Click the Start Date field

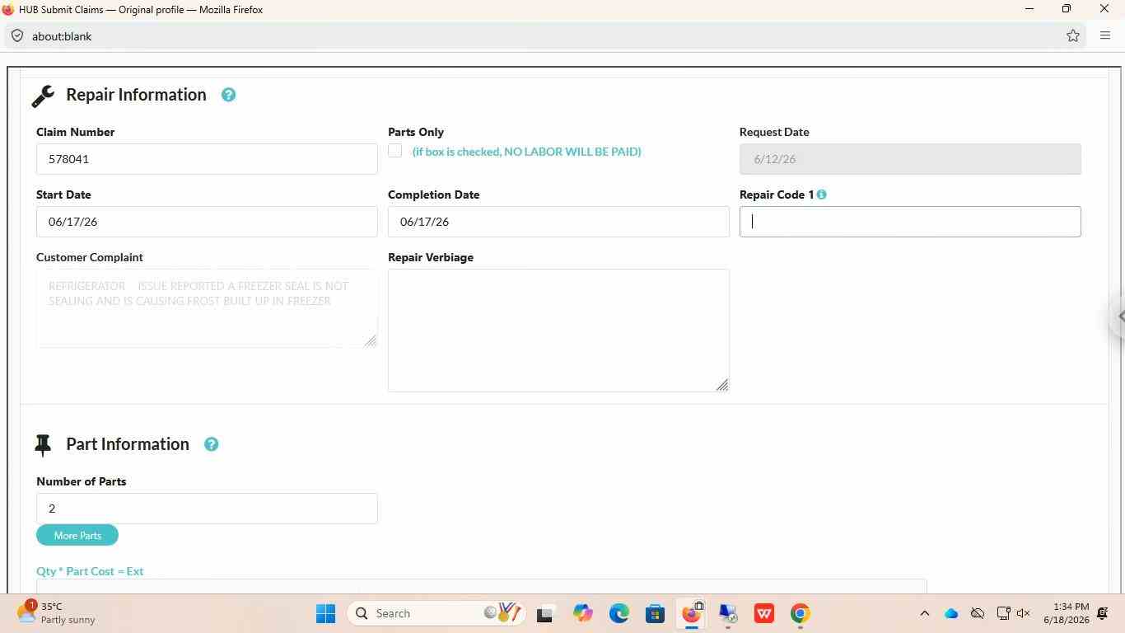pos(207,222)
